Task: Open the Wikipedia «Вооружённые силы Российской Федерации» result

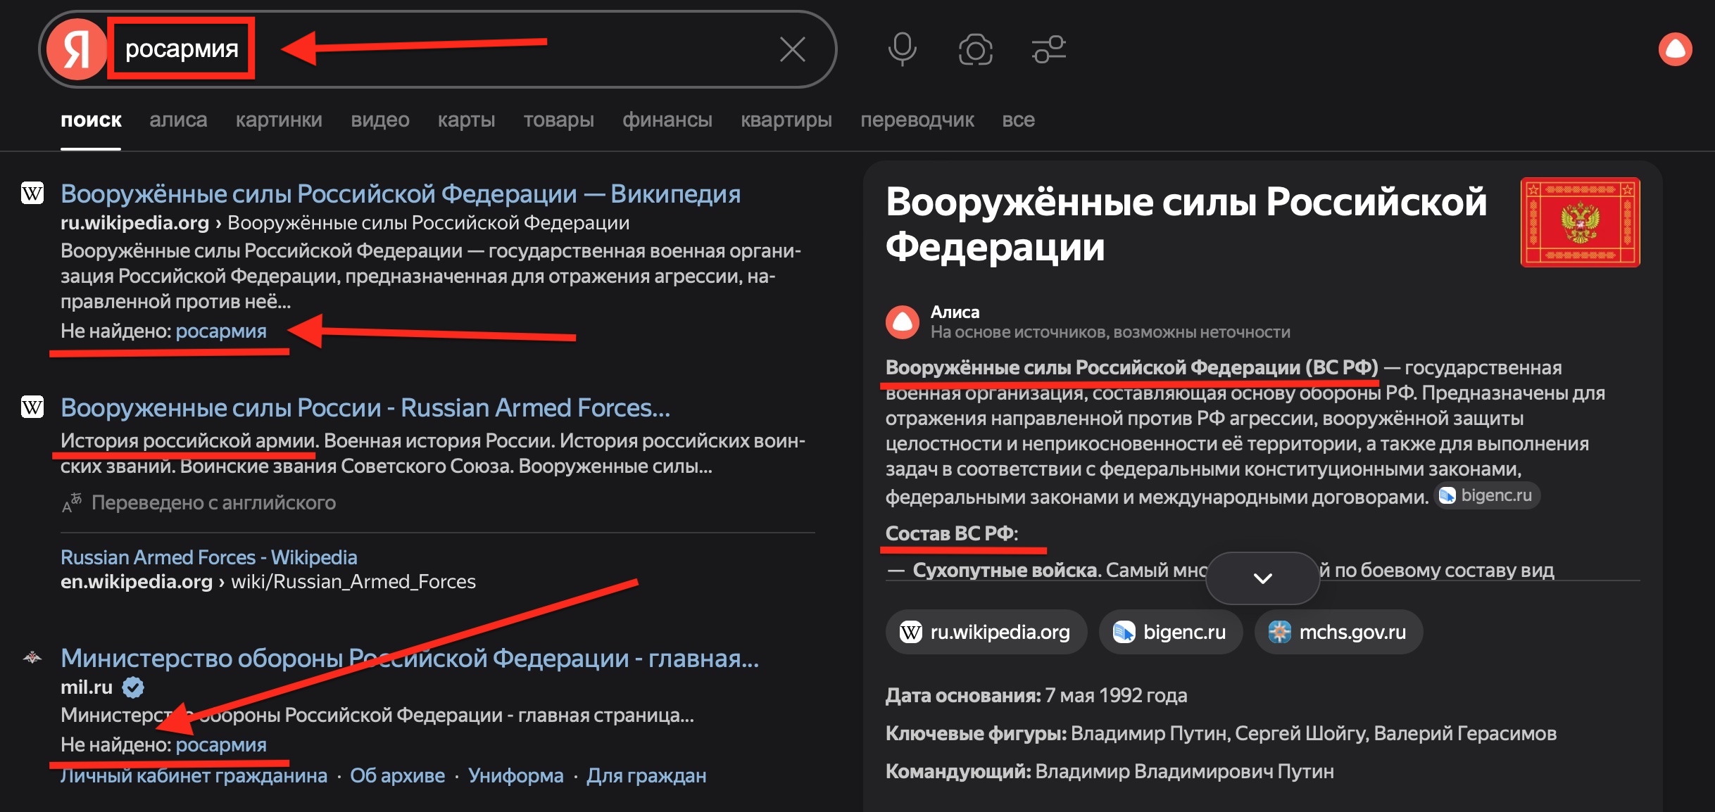Action: (400, 194)
